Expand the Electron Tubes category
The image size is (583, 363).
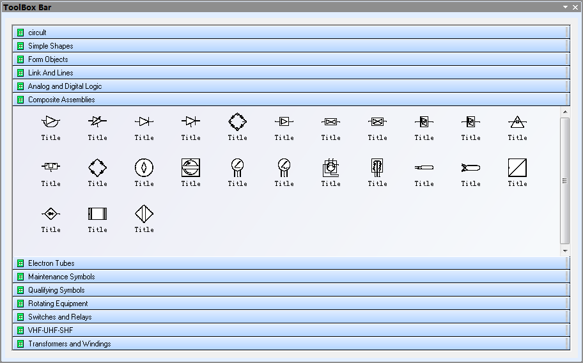point(51,263)
